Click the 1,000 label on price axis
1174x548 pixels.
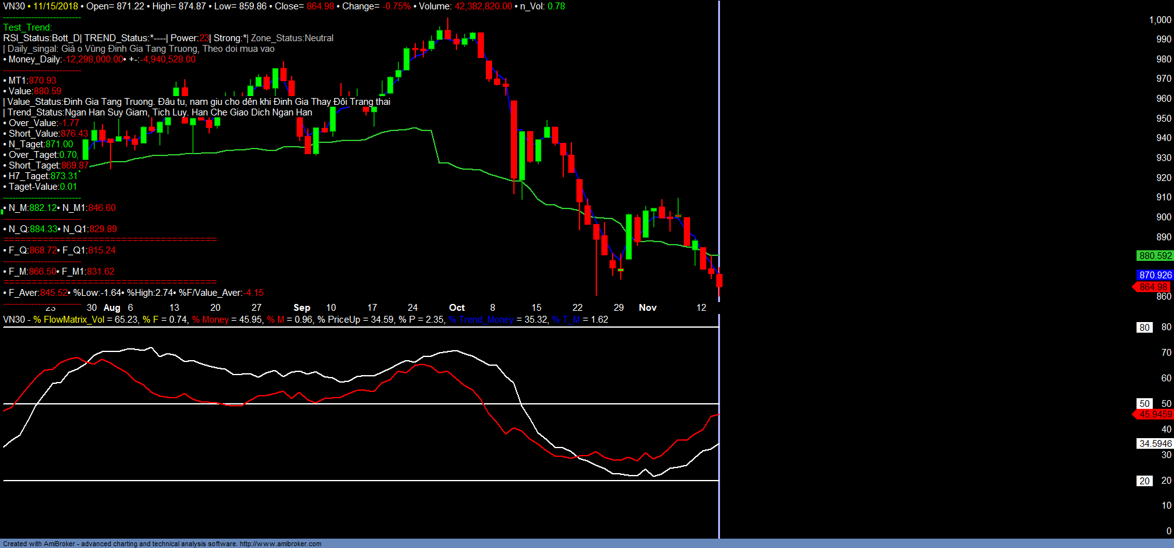1160,20
